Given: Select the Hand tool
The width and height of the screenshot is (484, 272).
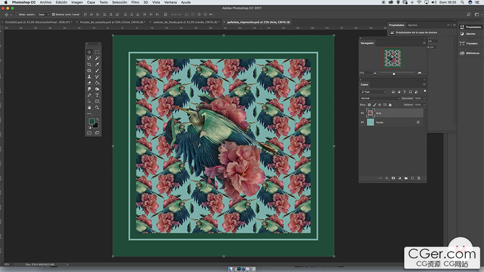Looking at the screenshot, I should click(x=89, y=108).
